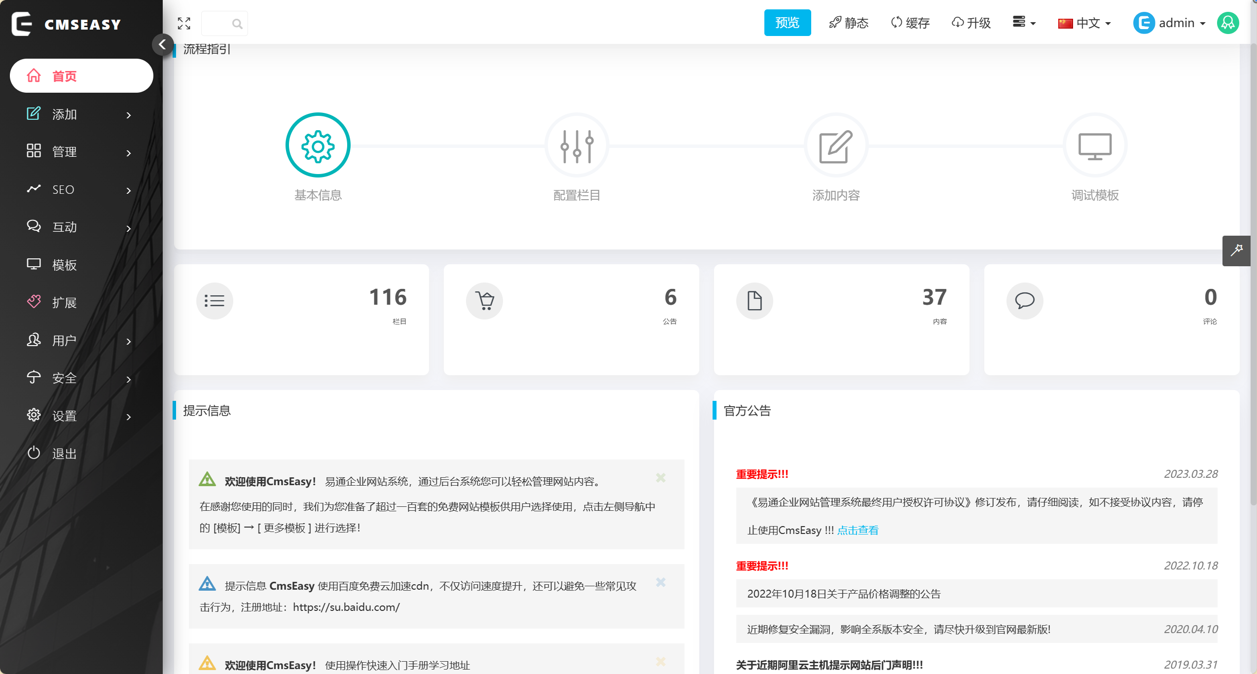Click the 添加内容 edit step icon
This screenshot has height=674, width=1257.
point(836,145)
